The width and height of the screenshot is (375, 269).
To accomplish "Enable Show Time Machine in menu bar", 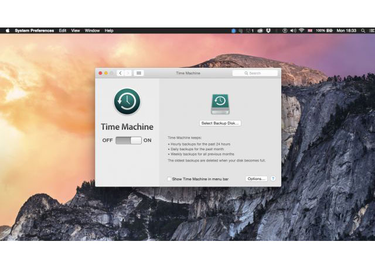I will point(169,179).
